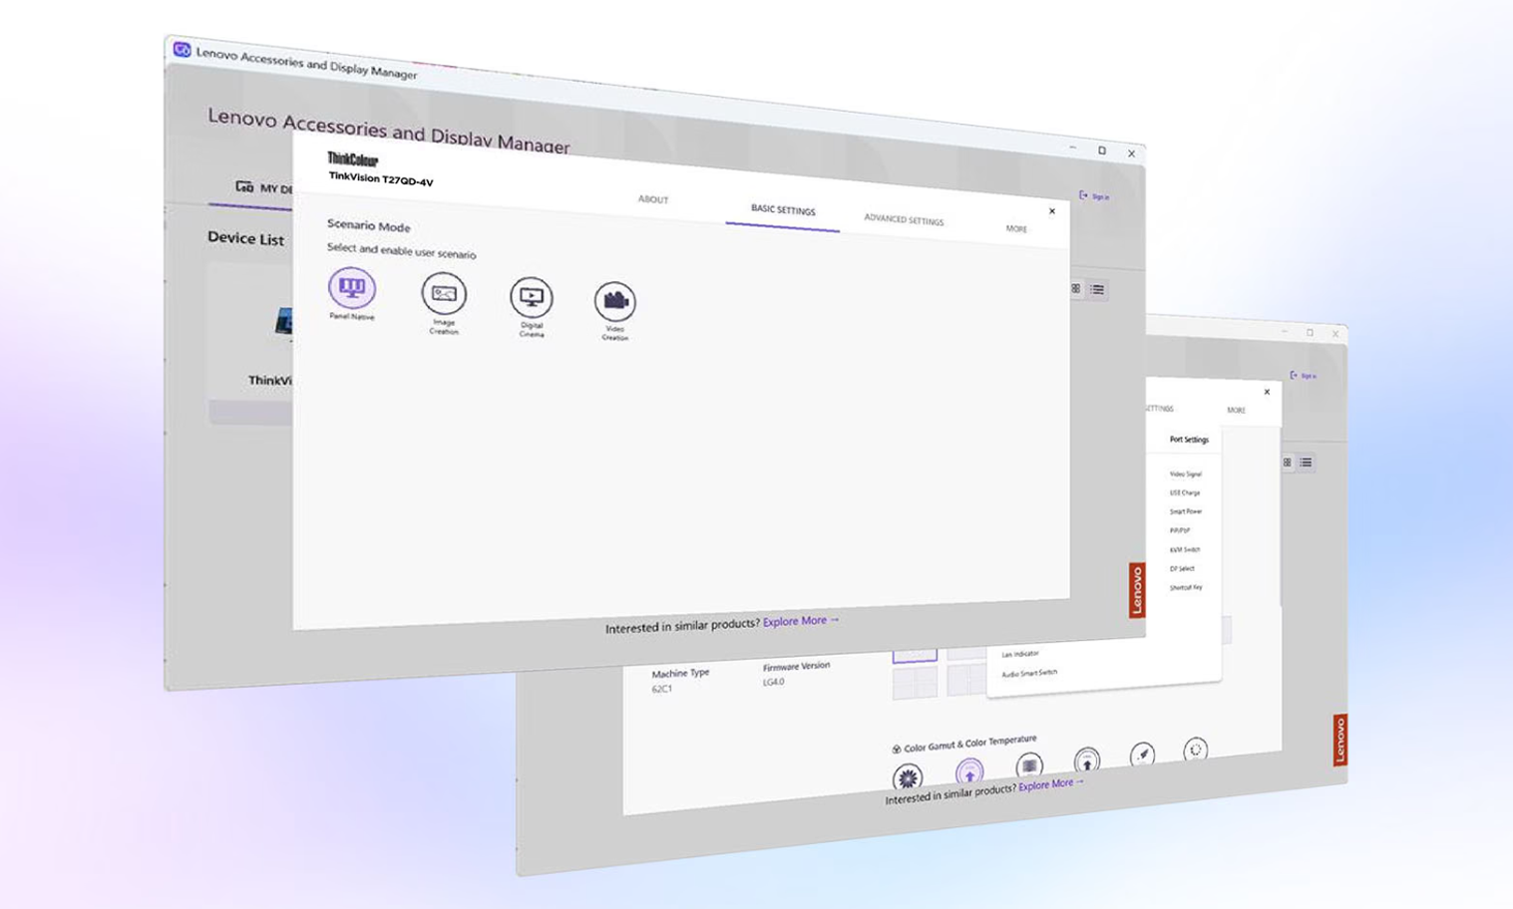Switch front window to grid view

(1076, 289)
